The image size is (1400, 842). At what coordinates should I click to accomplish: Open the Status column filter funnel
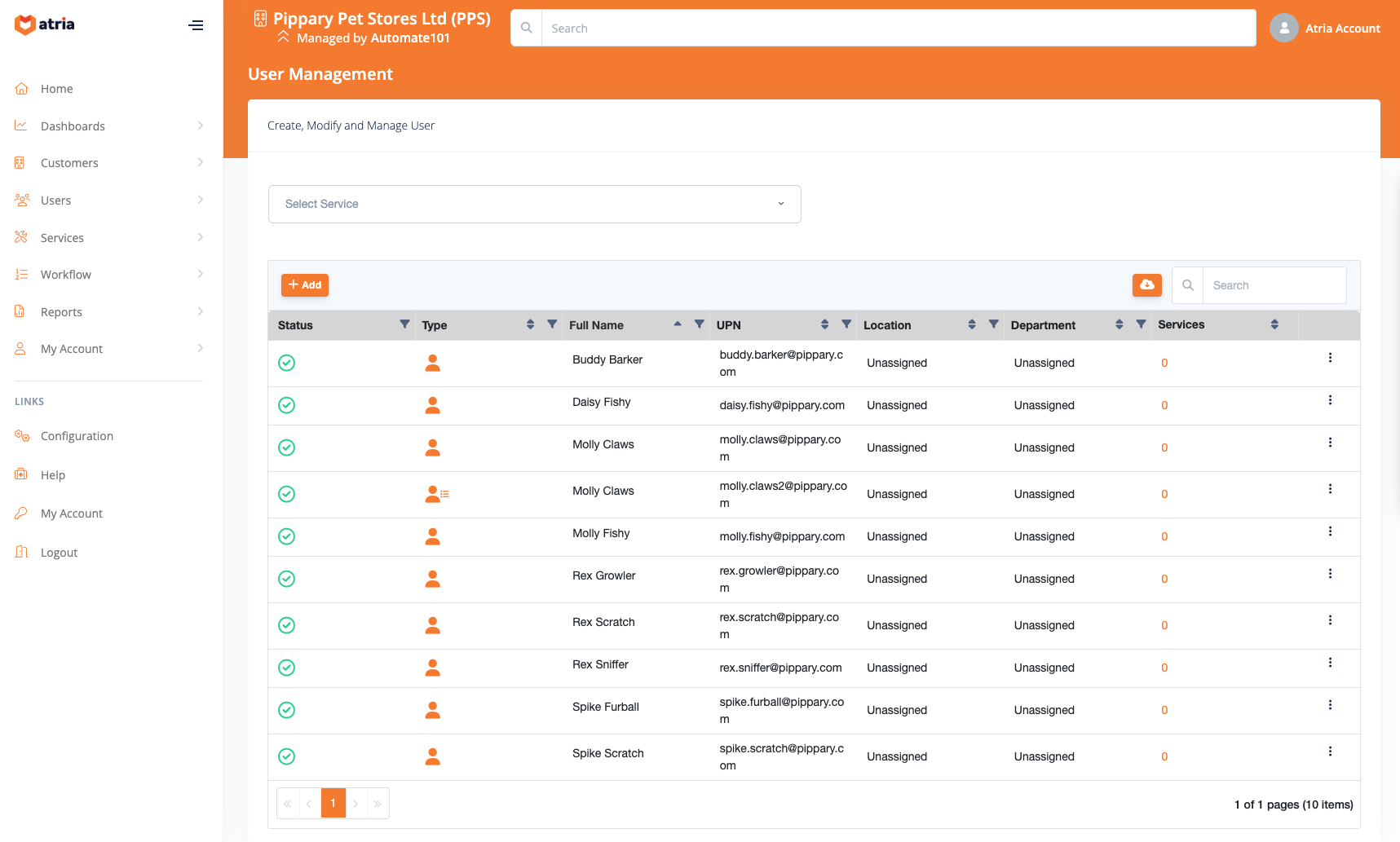404,324
